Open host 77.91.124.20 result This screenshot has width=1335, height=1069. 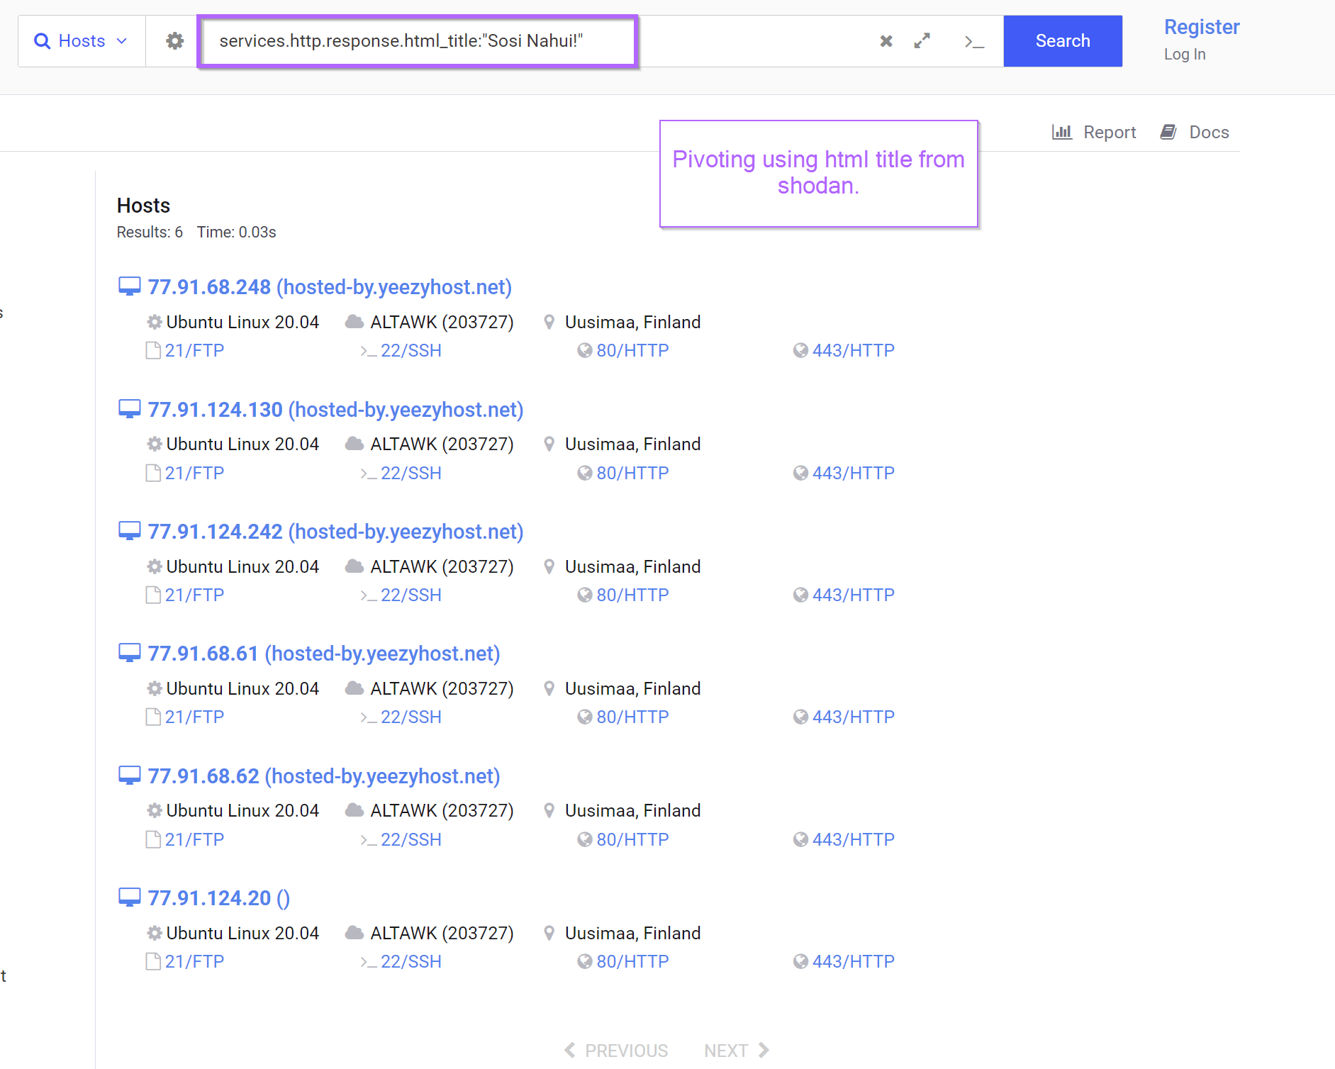(x=219, y=898)
